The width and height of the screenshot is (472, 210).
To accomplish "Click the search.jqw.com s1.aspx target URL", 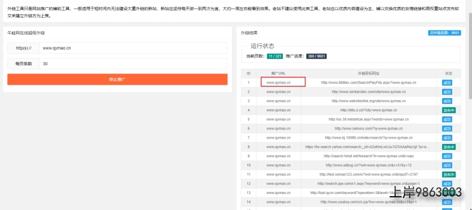I will pos(368,183).
